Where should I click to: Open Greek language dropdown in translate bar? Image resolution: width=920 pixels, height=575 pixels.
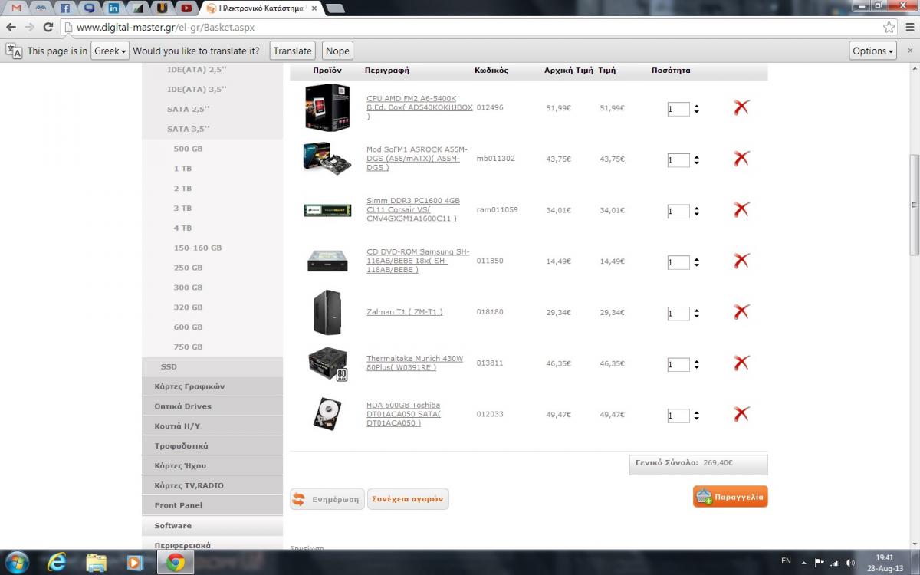[x=110, y=51]
